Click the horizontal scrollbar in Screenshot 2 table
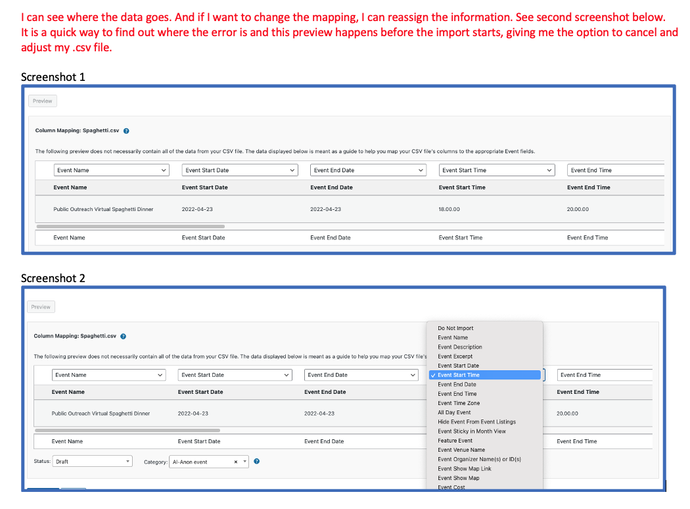The width and height of the screenshot is (690, 509). tap(127, 431)
